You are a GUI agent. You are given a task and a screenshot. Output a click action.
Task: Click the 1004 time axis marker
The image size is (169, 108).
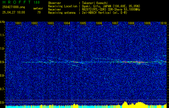(x=67, y=23)
